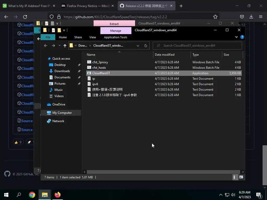This screenshot has height=200, width=267.
Task: Open the File menu in Explorer
Action: 48,37
